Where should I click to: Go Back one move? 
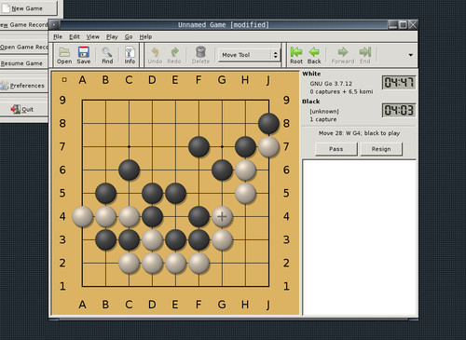pyautogui.click(x=314, y=55)
